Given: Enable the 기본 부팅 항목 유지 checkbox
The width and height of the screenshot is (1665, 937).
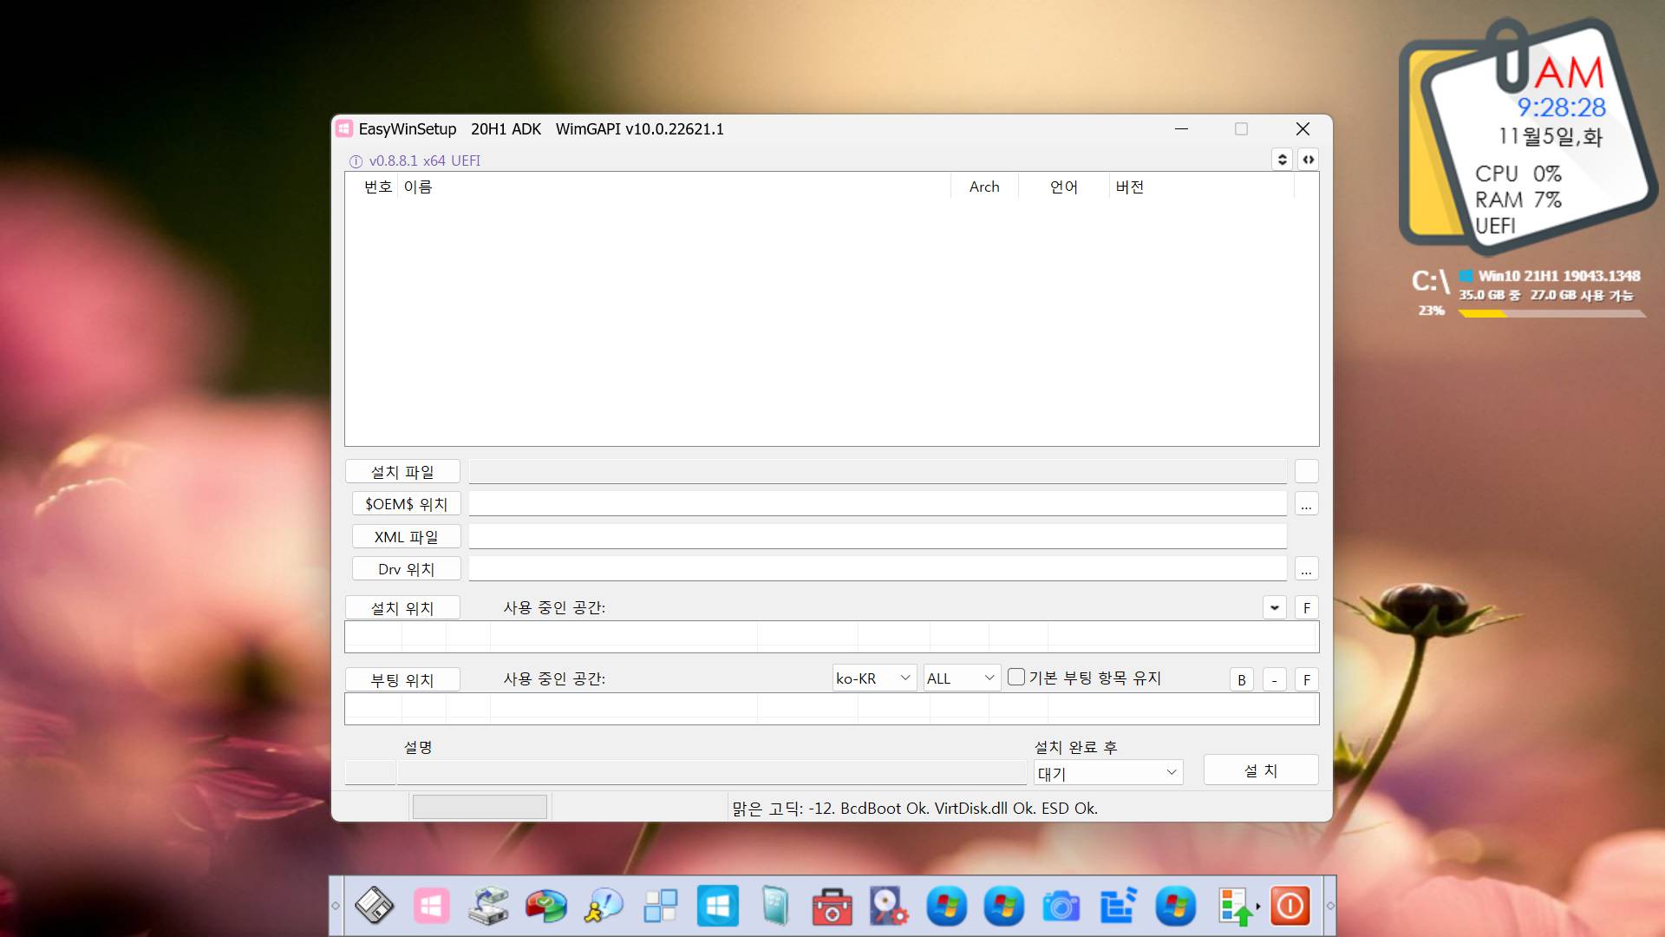Looking at the screenshot, I should click(1016, 677).
